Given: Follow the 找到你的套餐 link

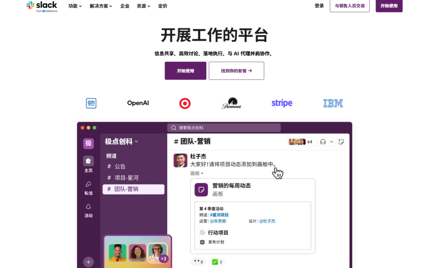Looking at the screenshot, I should (236, 70).
